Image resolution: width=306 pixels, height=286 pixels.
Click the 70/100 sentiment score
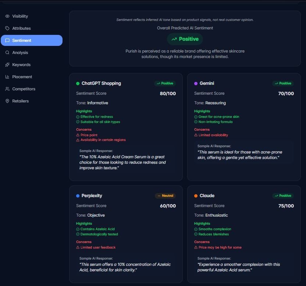tap(286, 94)
